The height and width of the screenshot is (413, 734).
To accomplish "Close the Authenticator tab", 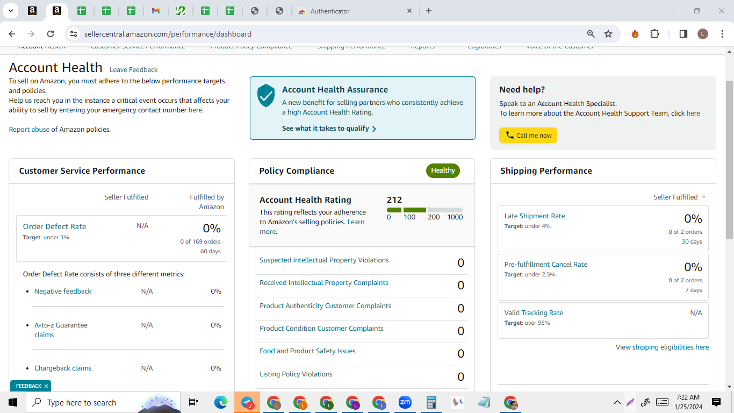I will coord(409,11).
